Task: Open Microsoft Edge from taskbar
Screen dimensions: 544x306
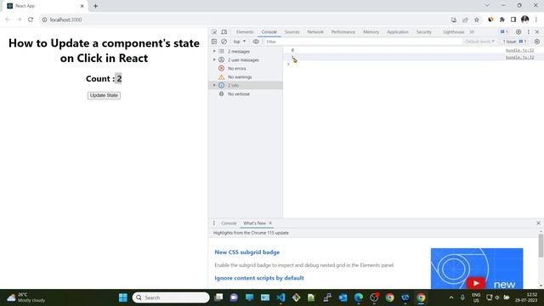Action: 359,297
